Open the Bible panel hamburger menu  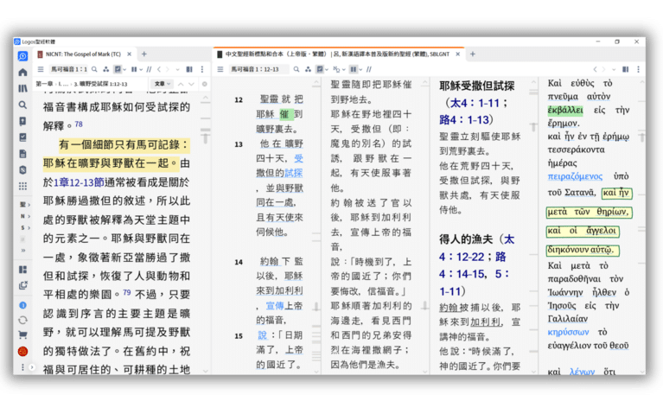220,69
